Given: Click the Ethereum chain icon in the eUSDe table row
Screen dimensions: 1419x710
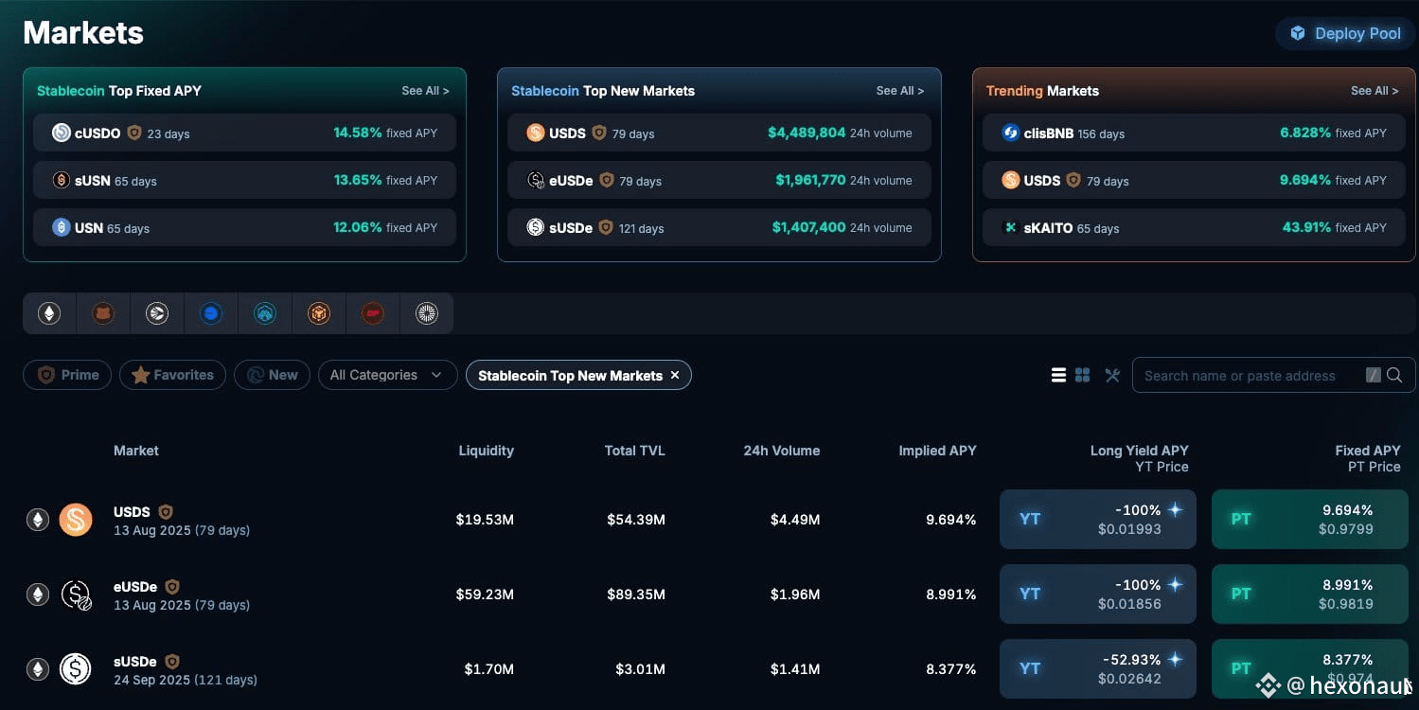Looking at the screenshot, I should (x=38, y=595).
